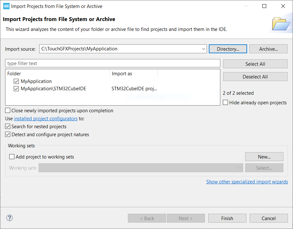This screenshot has width=293, height=229.
Task: Click the Import as column header
Action: click(x=134, y=74)
